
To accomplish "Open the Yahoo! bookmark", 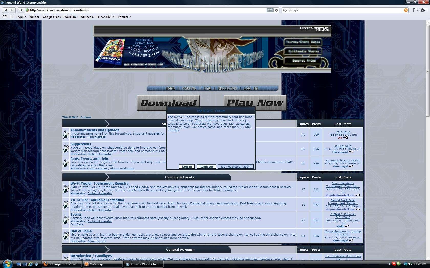I will (34, 17).
